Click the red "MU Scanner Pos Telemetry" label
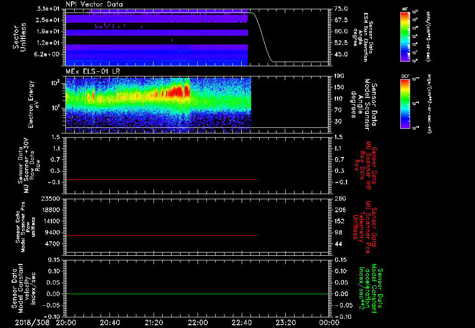 point(365,227)
